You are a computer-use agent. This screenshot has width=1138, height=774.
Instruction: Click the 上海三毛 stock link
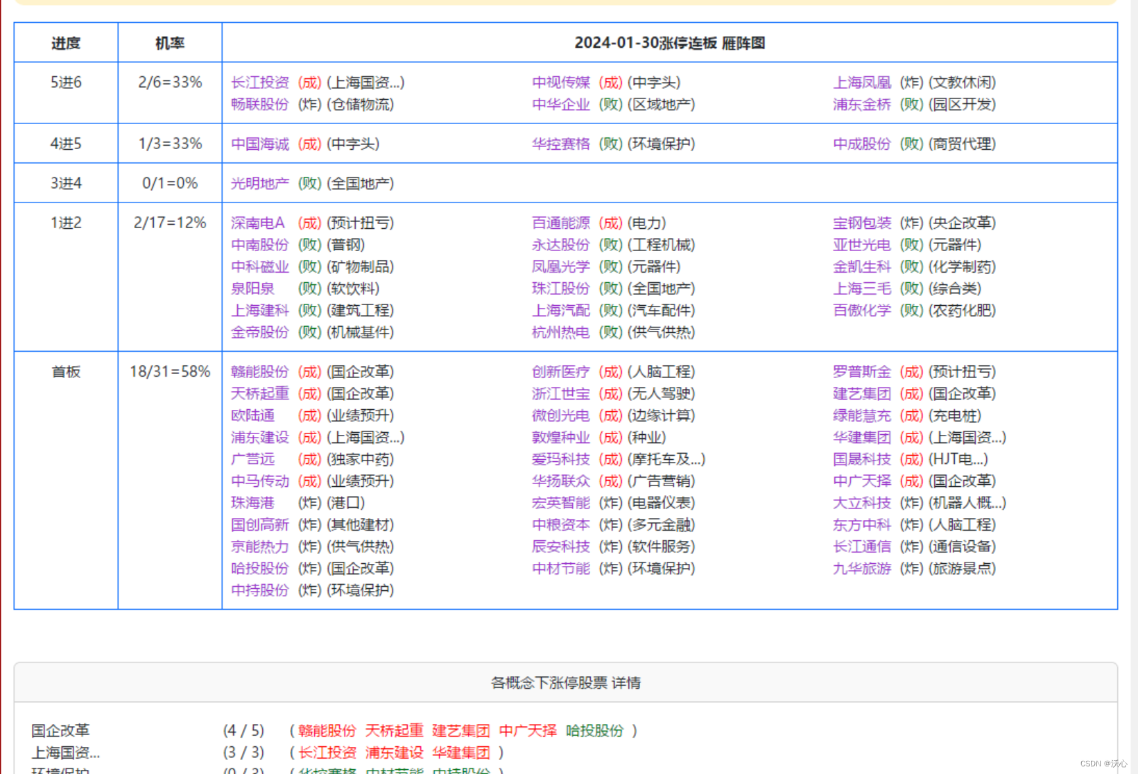(x=861, y=289)
